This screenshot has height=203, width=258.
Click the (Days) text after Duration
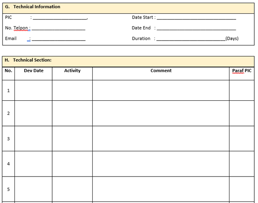tap(232, 39)
